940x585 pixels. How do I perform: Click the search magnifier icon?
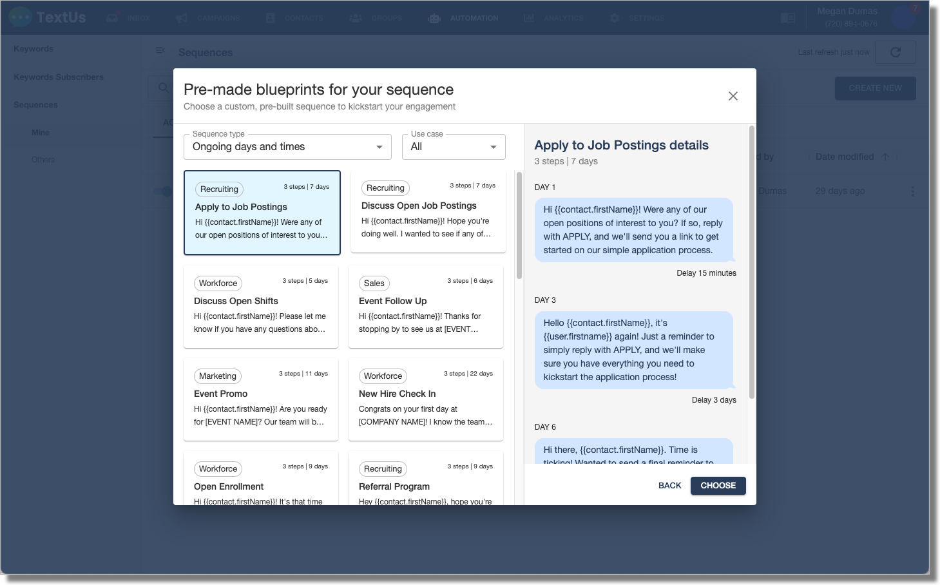pyautogui.click(x=162, y=88)
